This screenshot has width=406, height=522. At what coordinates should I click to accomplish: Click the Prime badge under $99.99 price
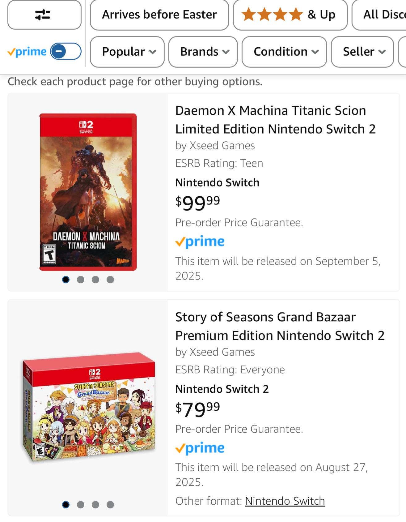pyautogui.click(x=200, y=242)
